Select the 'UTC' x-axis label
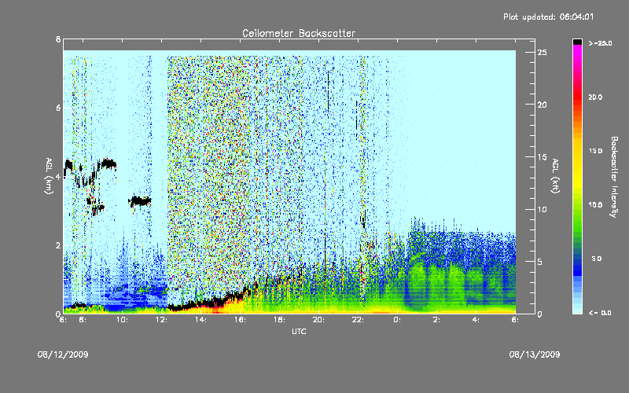Screen dimensions: 629x393 tap(299, 331)
